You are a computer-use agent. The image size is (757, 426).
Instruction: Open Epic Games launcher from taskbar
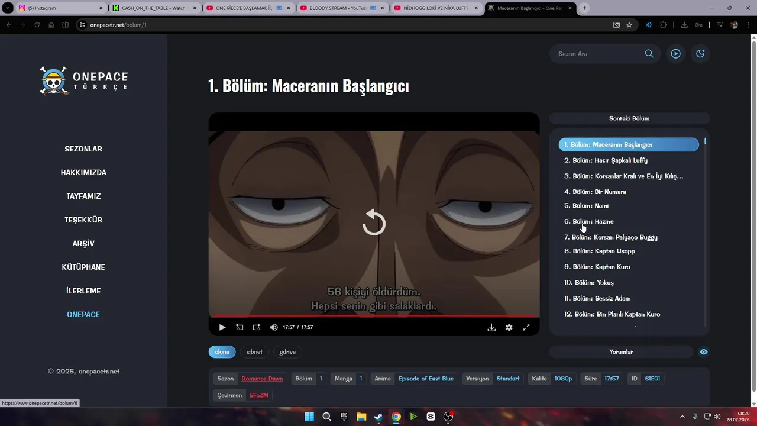pos(344,417)
